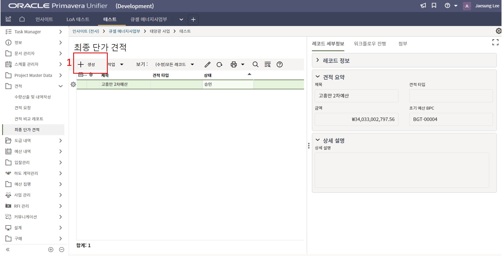Expand the right panel to full screen
502x256 pixels.
(x=495, y=42)
